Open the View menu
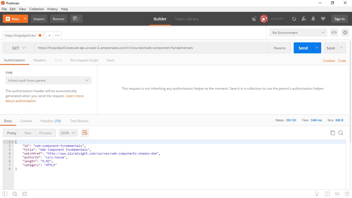Screen dimensions: 352x198 pyautogui.click(x=23, y=9)
